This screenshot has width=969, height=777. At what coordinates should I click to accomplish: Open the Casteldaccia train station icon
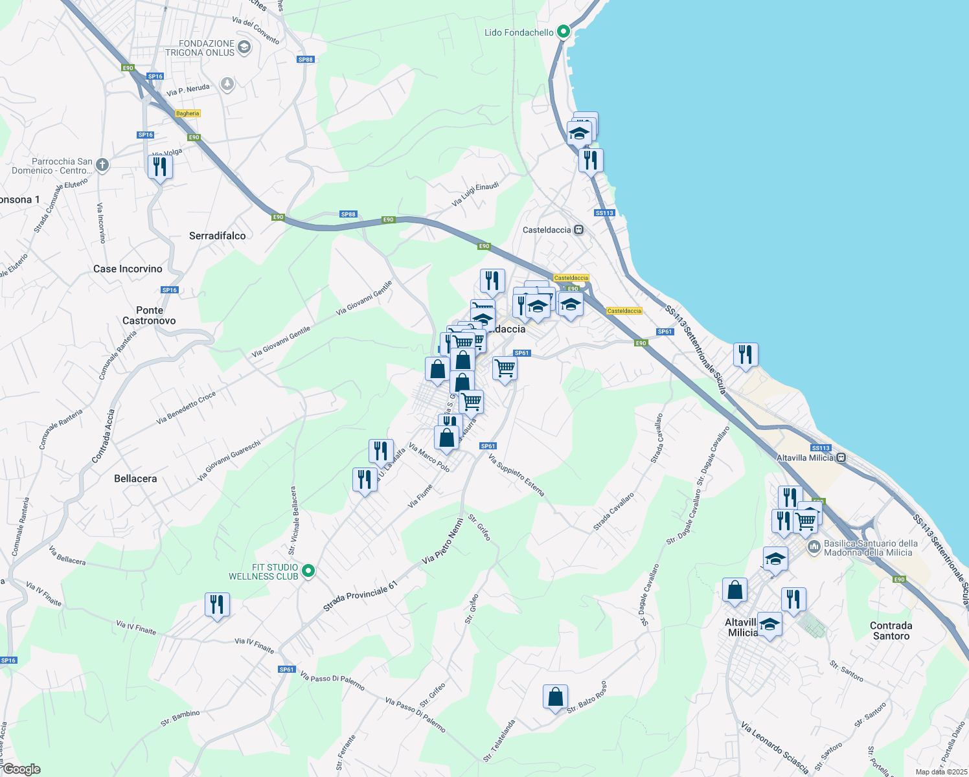click(x=578, y=229)
